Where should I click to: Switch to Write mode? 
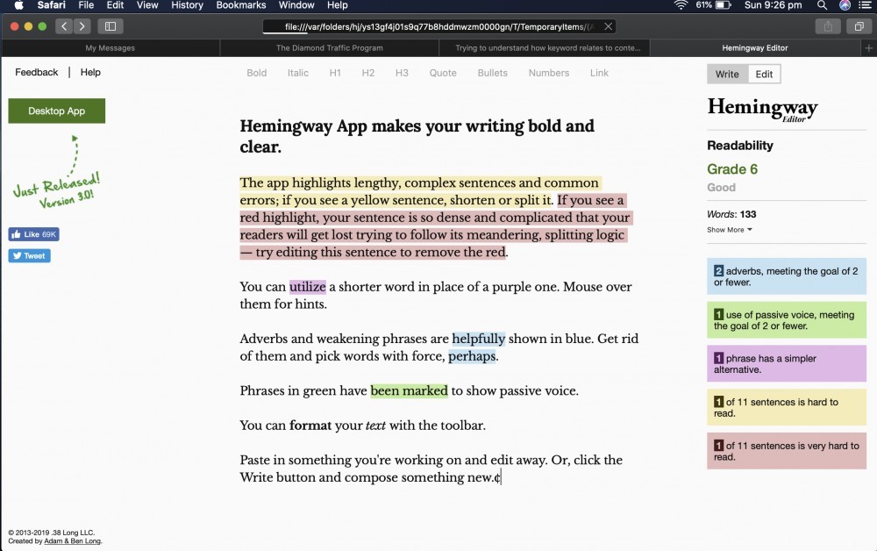pos(727,74)
